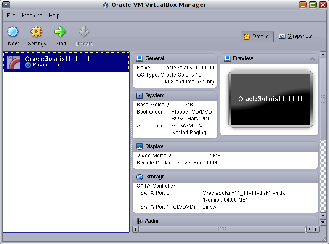Click the General section monitor icon
The width and height of the screenshot is (329, 244).
pos(139,58)
